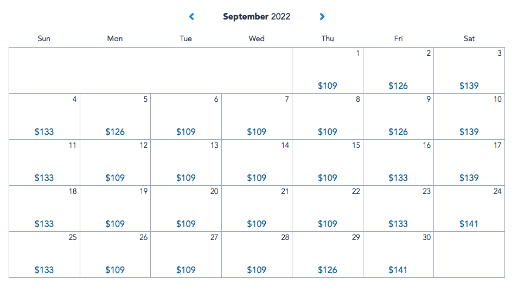
Task: Click Tuesday September 27 for $109
Action: click(x=186, y=255)
